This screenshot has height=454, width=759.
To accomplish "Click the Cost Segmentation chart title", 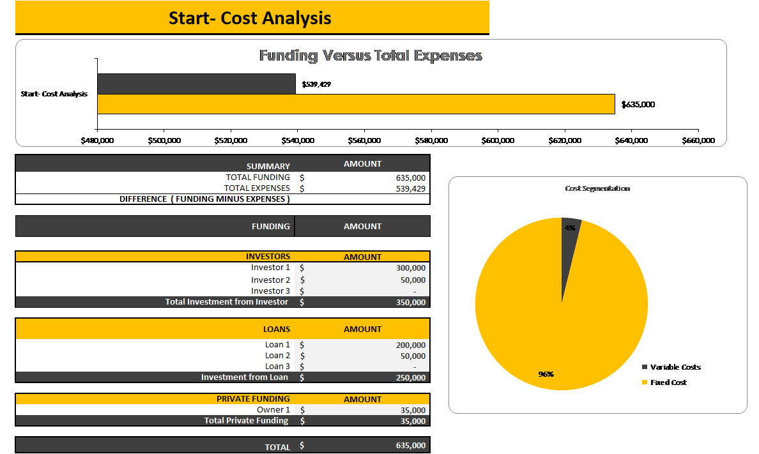I will 597,188.
